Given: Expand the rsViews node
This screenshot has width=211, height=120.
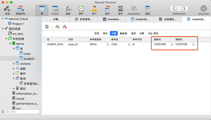Looking at the screenshot, I should tap(14, 64).
